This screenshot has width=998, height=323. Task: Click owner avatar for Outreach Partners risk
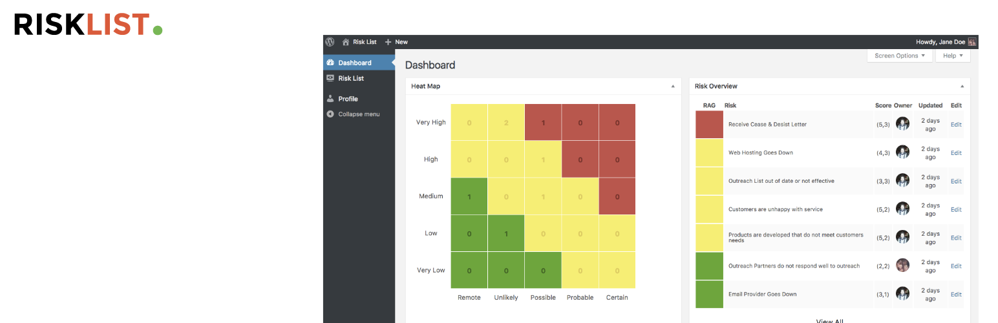tap(902, 266)
